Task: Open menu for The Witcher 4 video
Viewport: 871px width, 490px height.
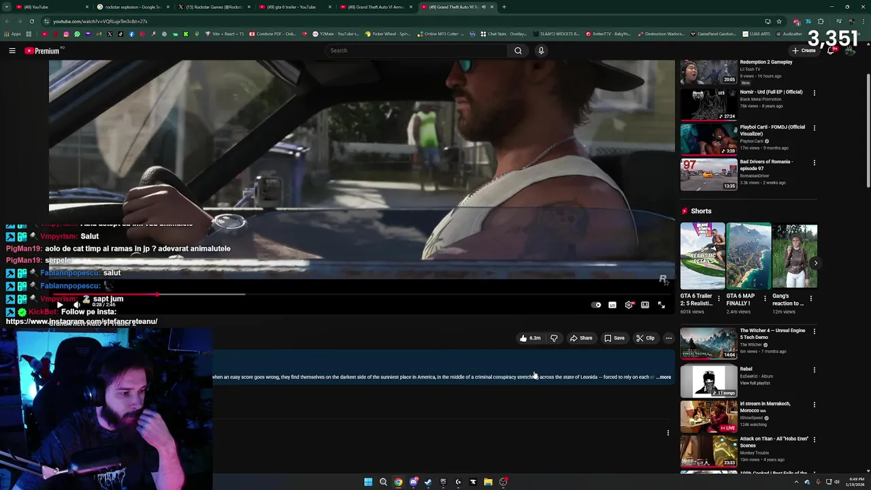Action: [x=815, y=331]
